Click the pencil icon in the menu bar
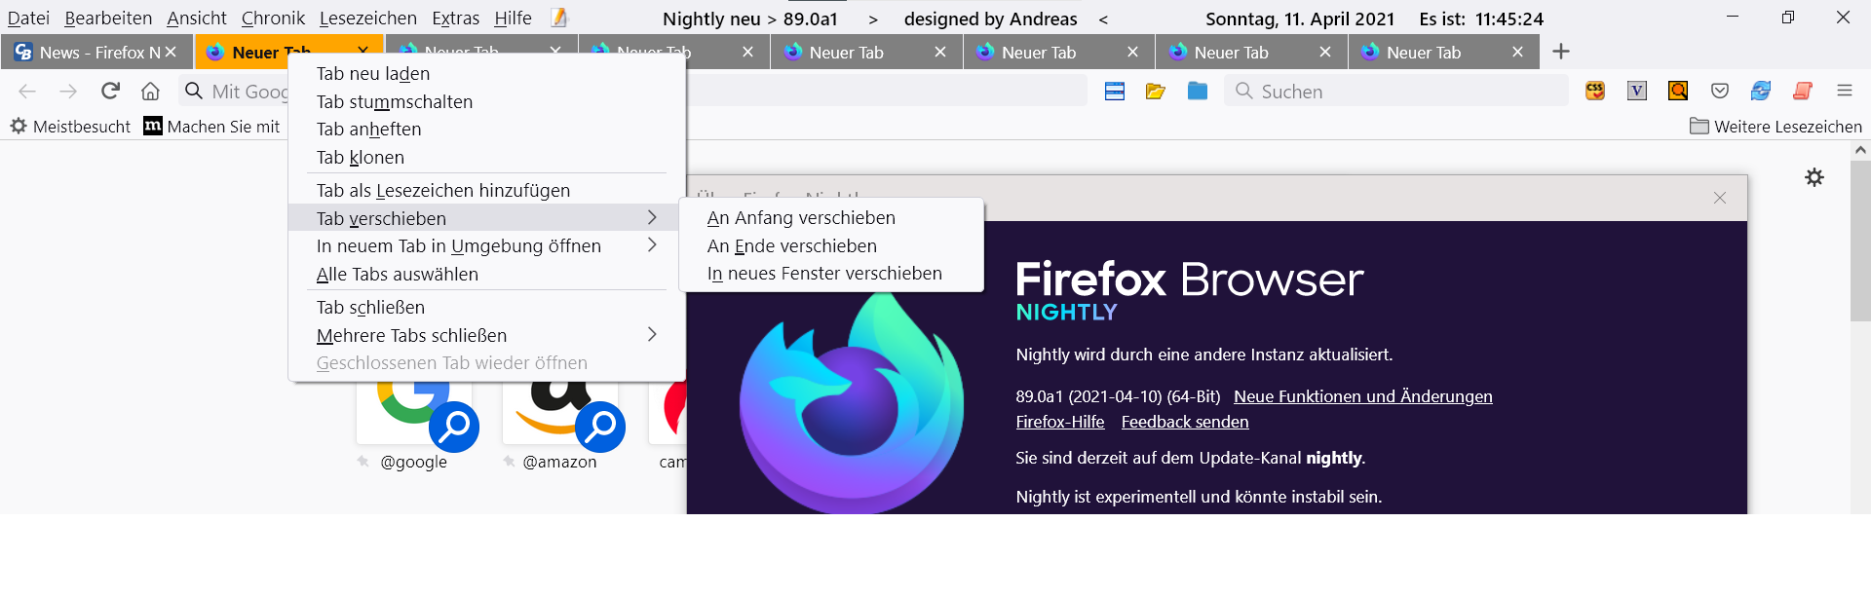The width and height of the screenshot is (1871, 597). point(559,18)
